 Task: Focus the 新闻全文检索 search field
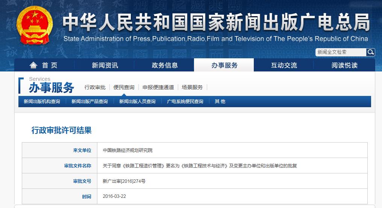coord(341,52)
